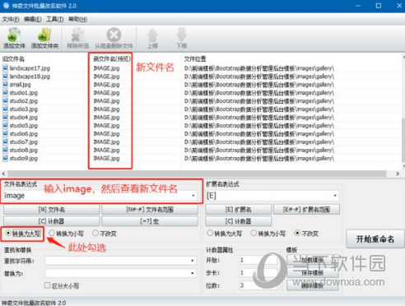Click the 位数 (digits) counter value field
405x306 pixels.
pos(258,285)
